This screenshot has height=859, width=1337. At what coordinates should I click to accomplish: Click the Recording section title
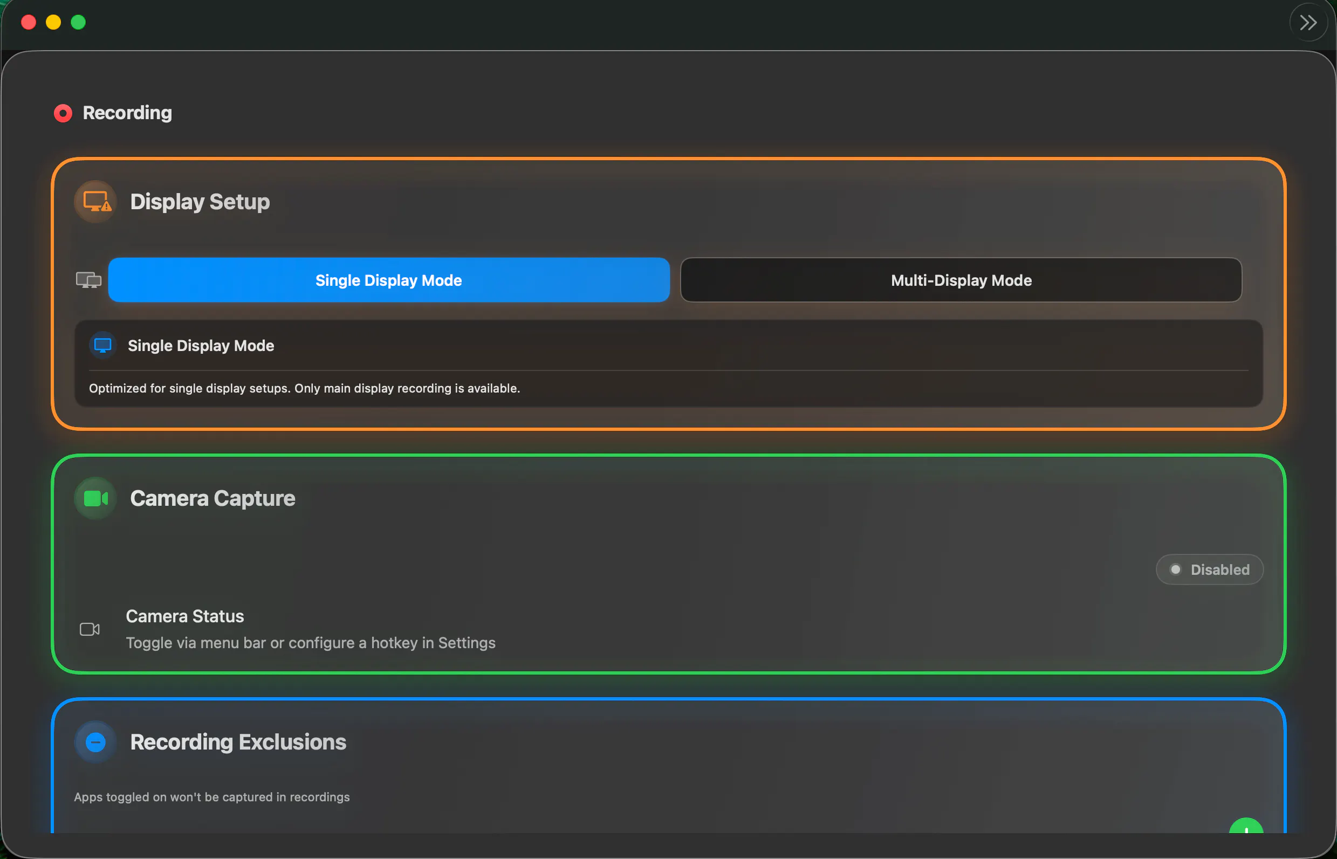coord(127,113)
